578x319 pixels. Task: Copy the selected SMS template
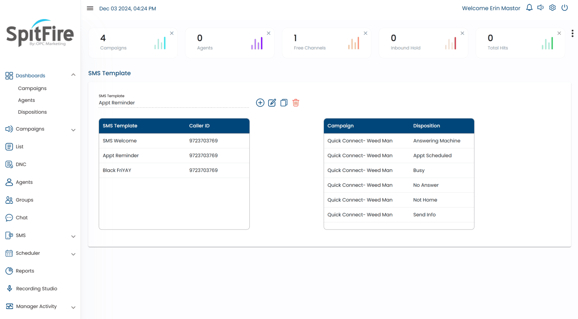click(x=284, y=103)
